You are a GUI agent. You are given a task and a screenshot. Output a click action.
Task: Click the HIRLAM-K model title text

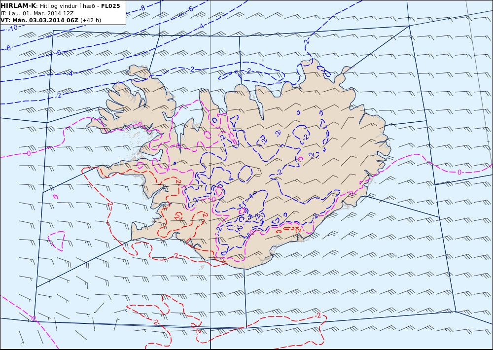click(18, 6)
